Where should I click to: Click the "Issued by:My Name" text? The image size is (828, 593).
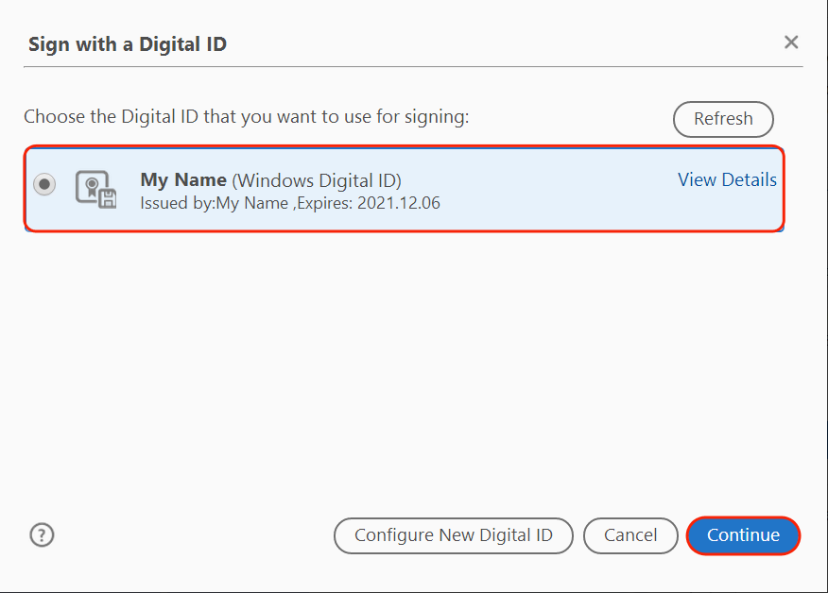(214, 203)
